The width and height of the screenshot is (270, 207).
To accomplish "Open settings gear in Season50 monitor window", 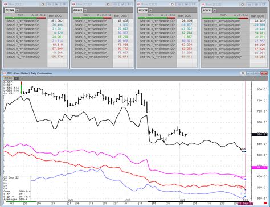I will pyautogui.click(x=108, y=4).
